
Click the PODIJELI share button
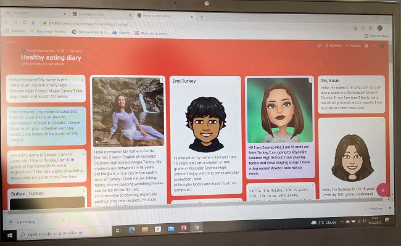[x=353, y=46]
